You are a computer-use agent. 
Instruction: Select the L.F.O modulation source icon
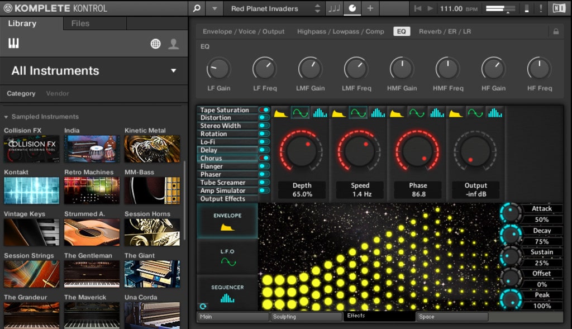tap(227, 257)
